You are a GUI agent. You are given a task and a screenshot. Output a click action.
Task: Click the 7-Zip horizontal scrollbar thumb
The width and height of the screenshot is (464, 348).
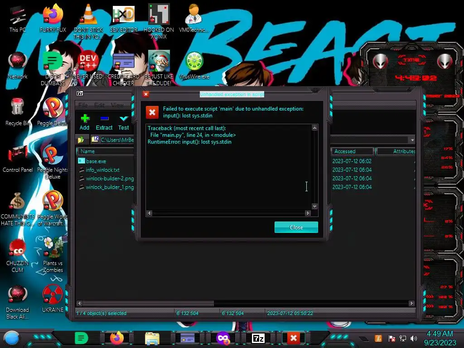[x=148, y=303]
